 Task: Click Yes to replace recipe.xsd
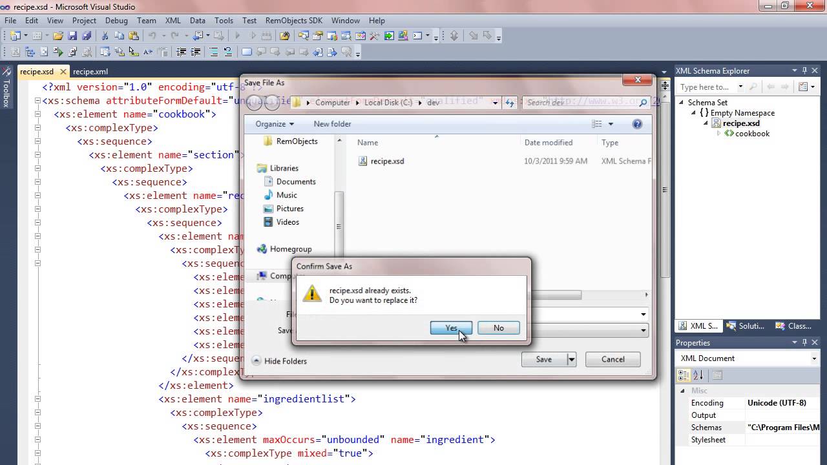[x=451, y=328]
